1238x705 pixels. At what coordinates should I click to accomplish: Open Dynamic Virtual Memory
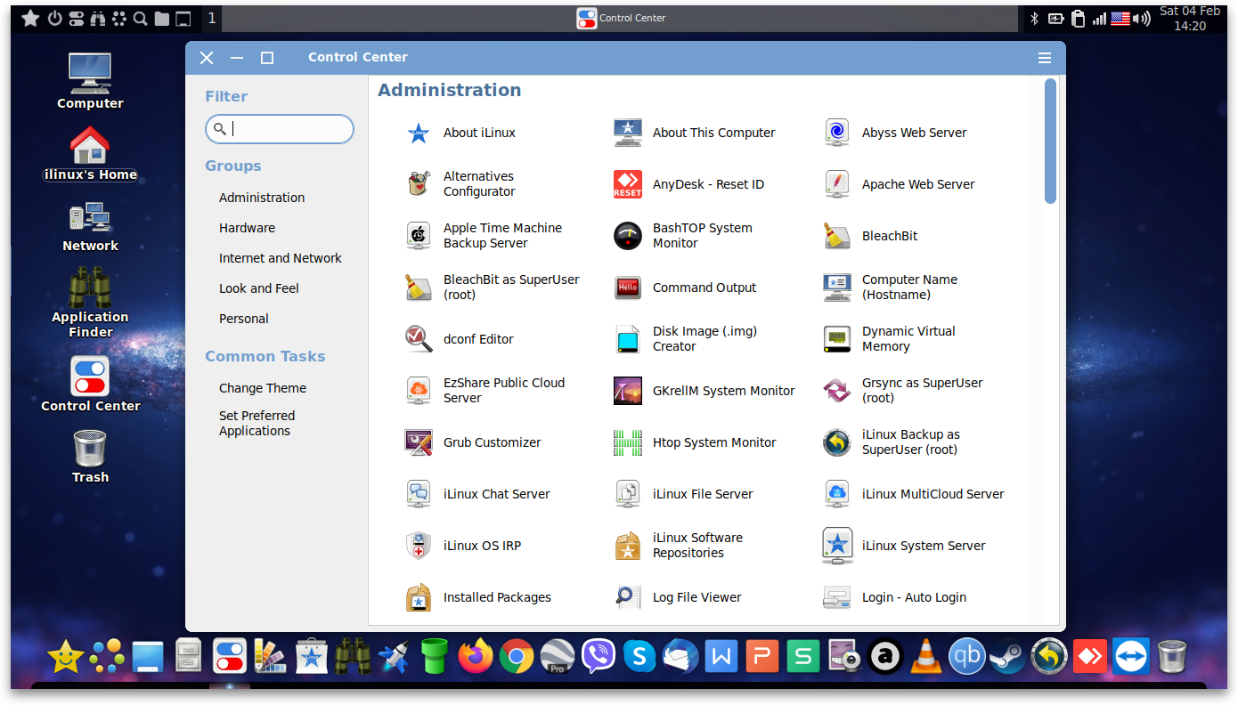tap(889, 339)
